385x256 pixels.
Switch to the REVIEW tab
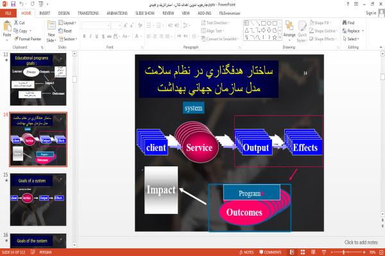[168, 13]
